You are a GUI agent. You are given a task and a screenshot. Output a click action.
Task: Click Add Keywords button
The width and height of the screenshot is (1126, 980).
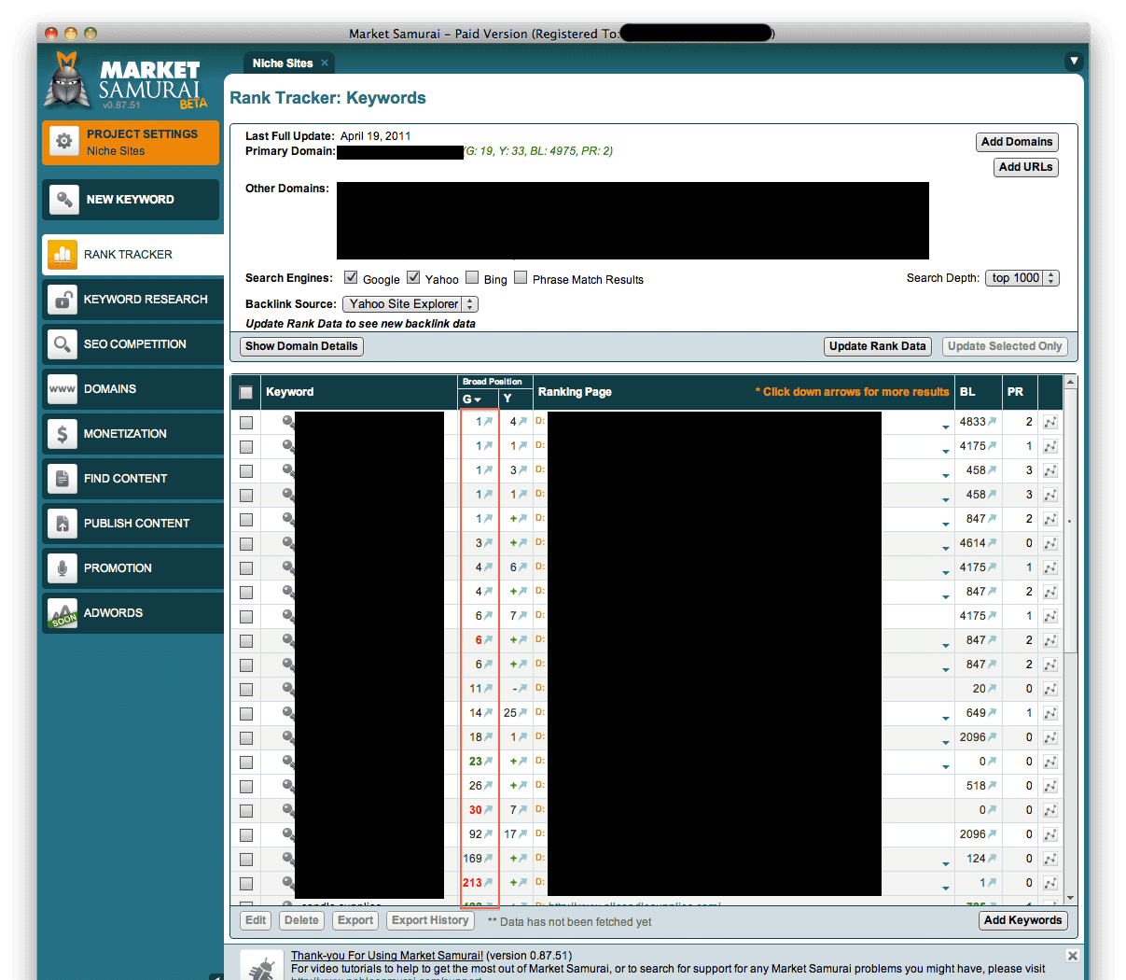(x=1023, y=920)
